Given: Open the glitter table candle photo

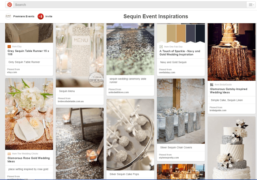Looking at the screenshot, I should (80, 143).
